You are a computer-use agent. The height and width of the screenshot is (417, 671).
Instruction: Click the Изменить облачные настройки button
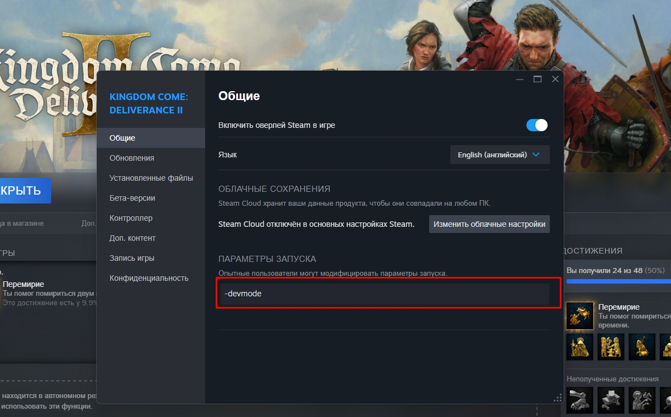pos(489,224)
